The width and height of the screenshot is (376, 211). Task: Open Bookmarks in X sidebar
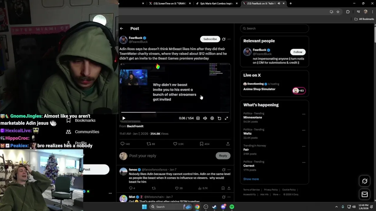click(x=81, y=120)
